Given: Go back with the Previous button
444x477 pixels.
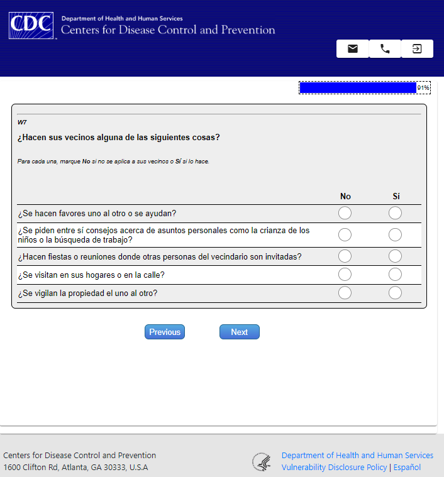Looking at the screenshot, I should (x=165, y=332).
